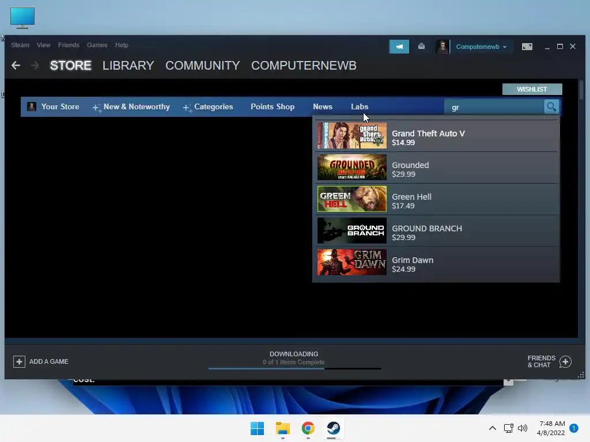Select Grand Theft Auto V thumbnail
The height and width of the screenshot is (442, 590).
[352, 135]
